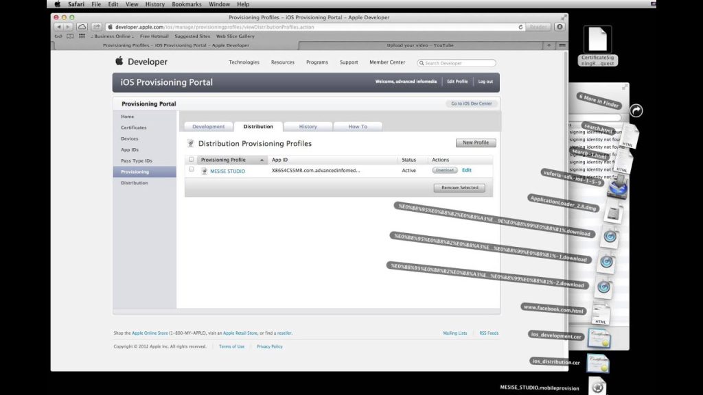Open Technologies navigation link
Viewport: 703px width, 395px height.
(244, 62)
